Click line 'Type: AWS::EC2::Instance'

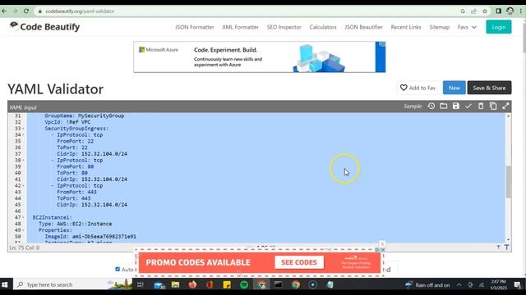pyautogui.click(x=75, y=224)
